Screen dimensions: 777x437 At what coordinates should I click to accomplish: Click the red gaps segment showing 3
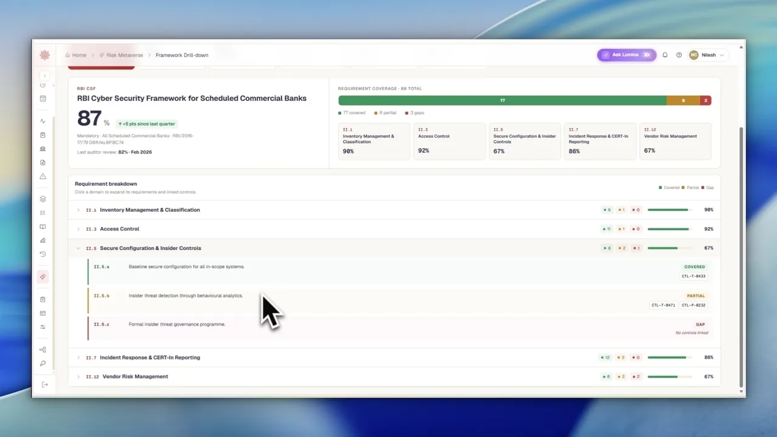[x=705, y=100]
